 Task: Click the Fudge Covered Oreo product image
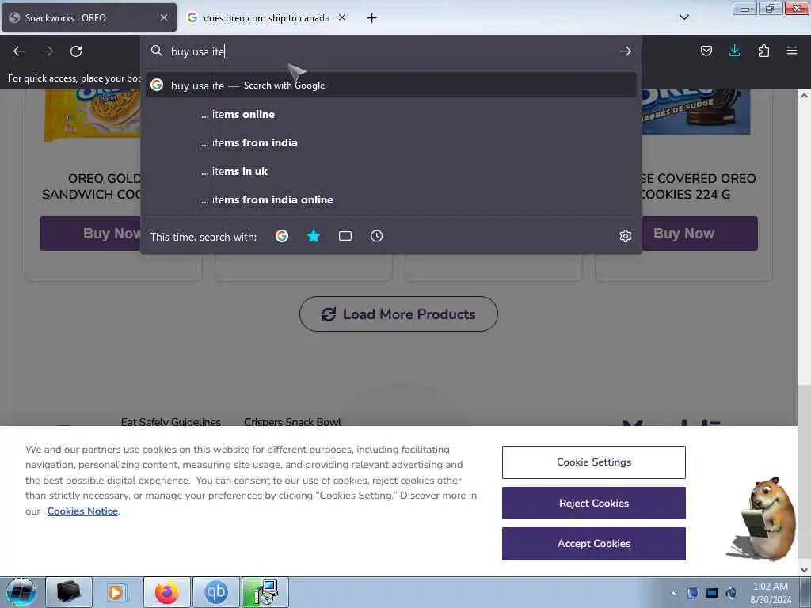695,112
